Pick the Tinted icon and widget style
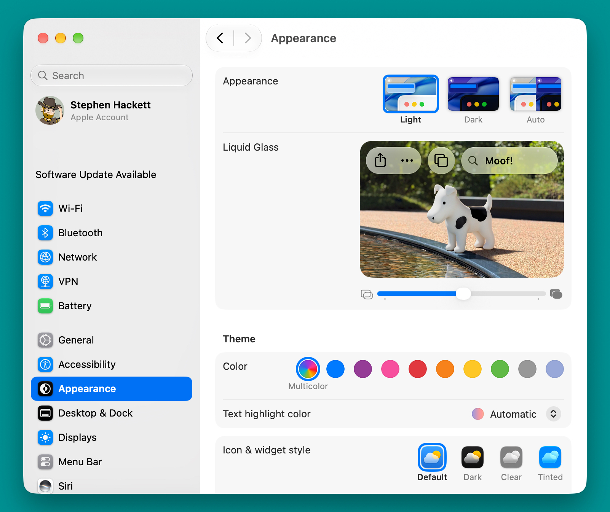This screenshot has width=610, height=512. click(550, 457)
